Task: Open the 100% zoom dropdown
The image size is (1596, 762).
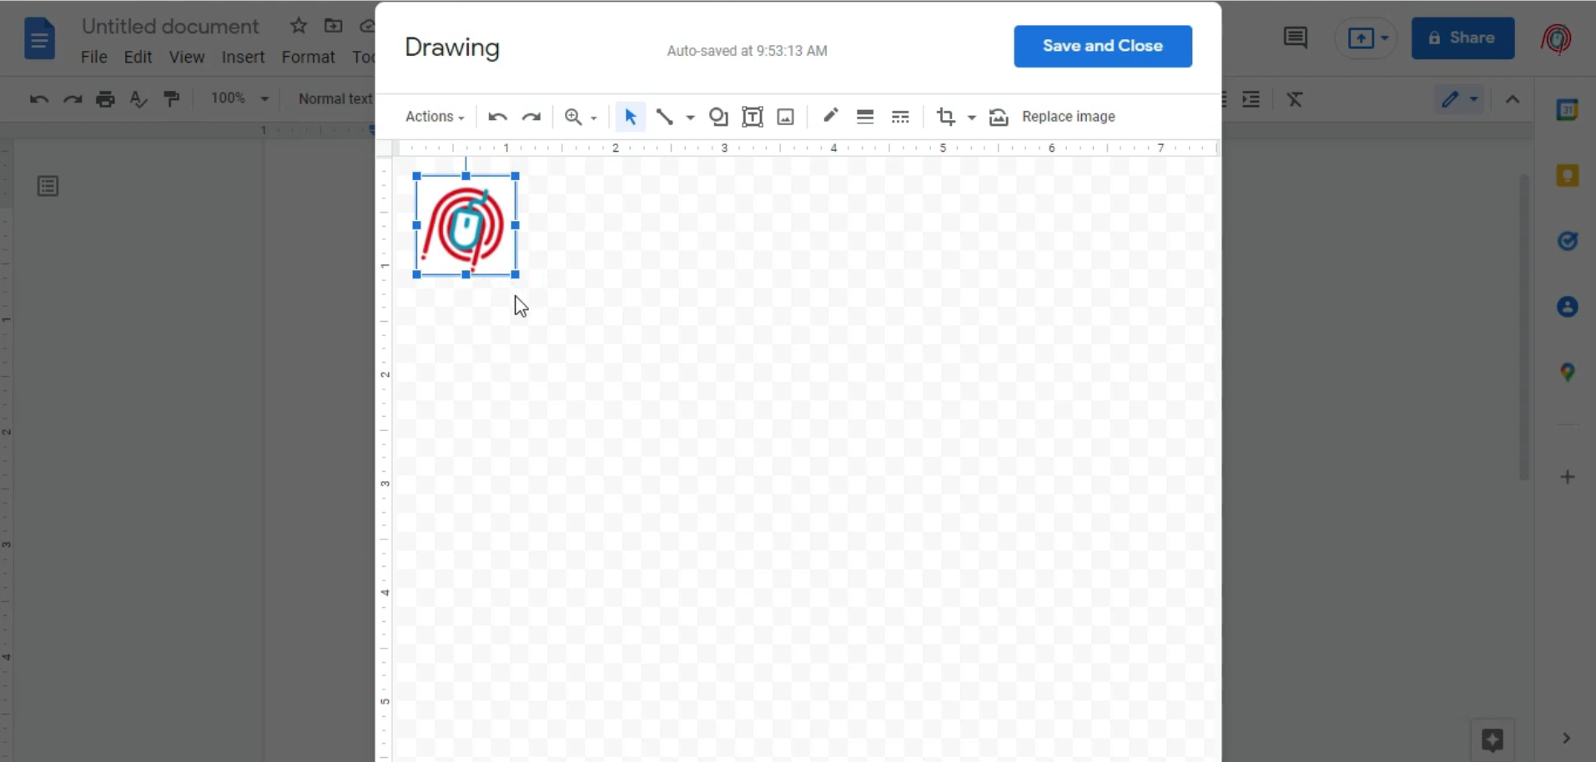Action: point(239,98)
